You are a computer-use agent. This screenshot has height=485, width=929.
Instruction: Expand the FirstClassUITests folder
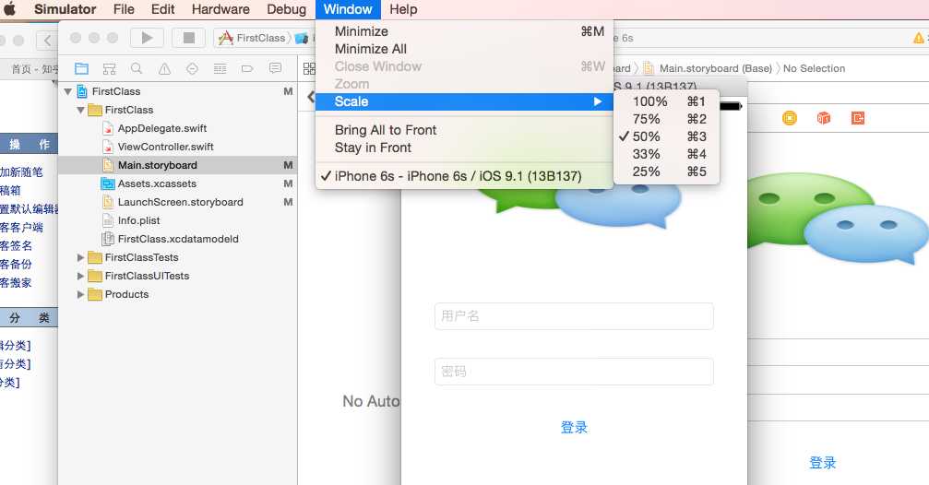(80, 276)
